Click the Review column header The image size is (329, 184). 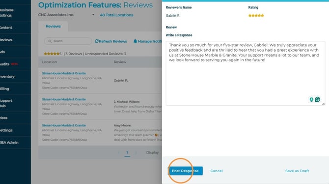[x=120, y=62]
